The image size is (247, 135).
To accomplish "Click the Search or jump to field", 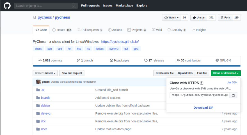I will pos(46,6).
